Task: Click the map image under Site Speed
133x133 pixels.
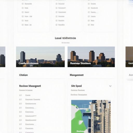Action: 91,116
